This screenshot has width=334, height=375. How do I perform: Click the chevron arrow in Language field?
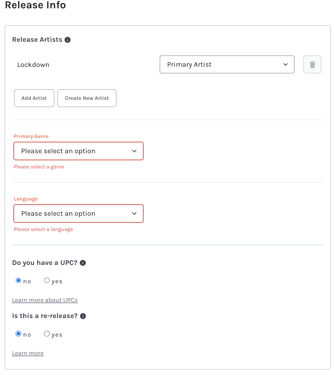(x=134, y=213)
